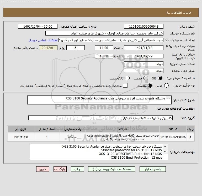This screenshot has width=202, height=196.
Task: Click response deadline date 1401/11/10
Action: tap(144, 48)
